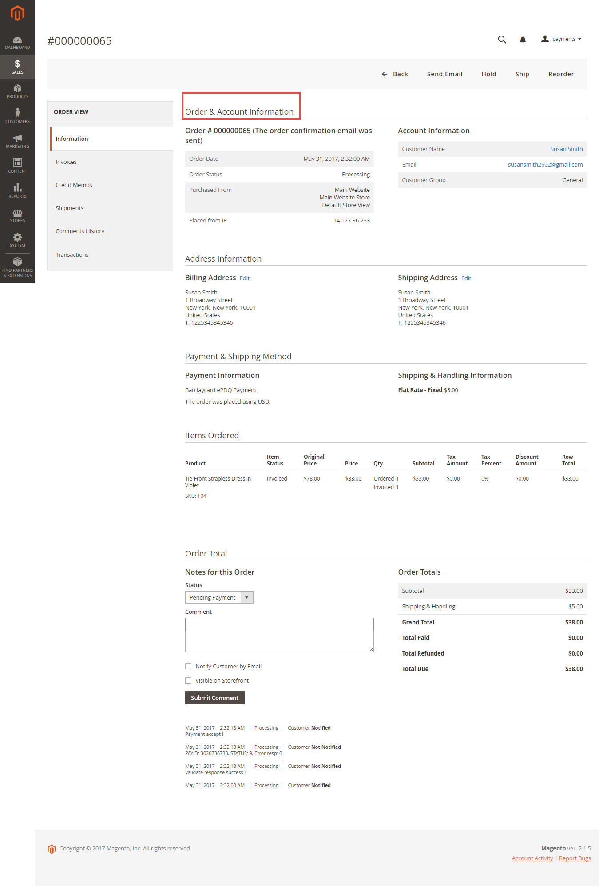Viewport: 599px width, 886px height.
Task: Click the search magnifier icon
Action: (502, 40)
